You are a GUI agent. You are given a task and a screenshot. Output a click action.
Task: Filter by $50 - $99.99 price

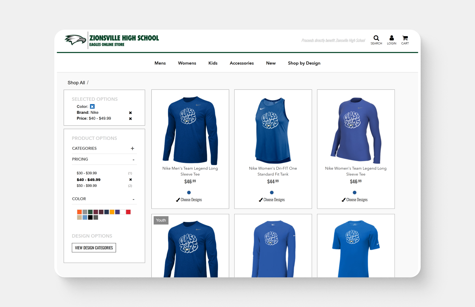coord(87,186)
